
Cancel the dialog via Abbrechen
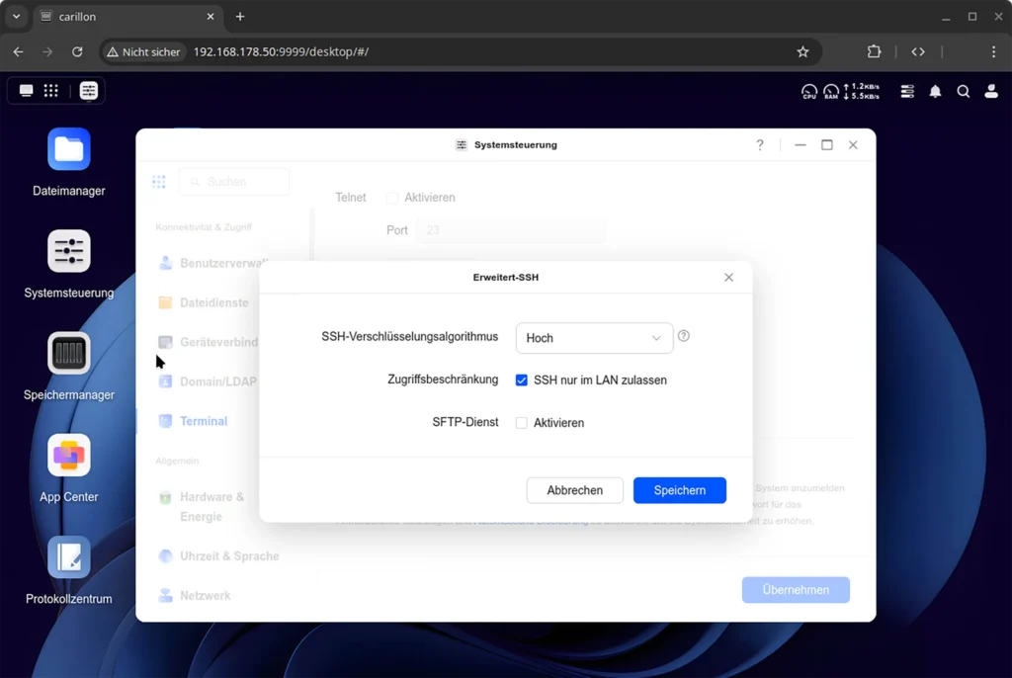tap(574, 490)
